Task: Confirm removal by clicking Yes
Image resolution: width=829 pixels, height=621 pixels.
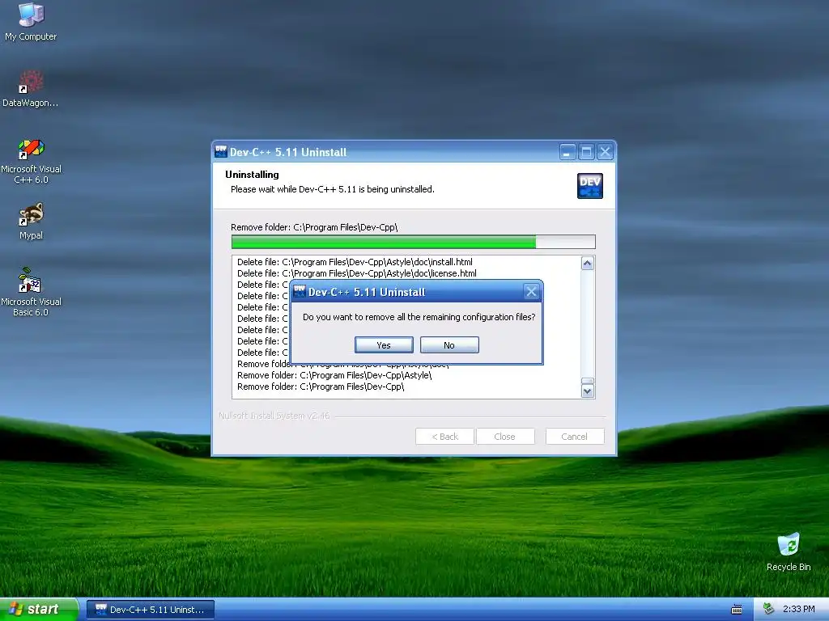Action: coord(384,344)
